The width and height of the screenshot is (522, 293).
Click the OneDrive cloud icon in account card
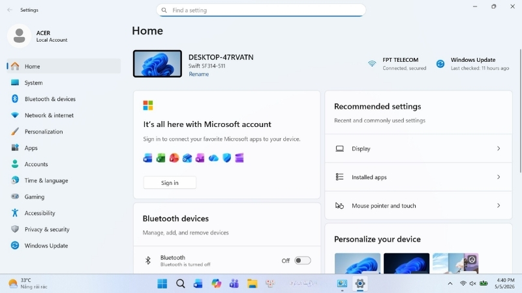pyautogui.click(x=213, y=158)
